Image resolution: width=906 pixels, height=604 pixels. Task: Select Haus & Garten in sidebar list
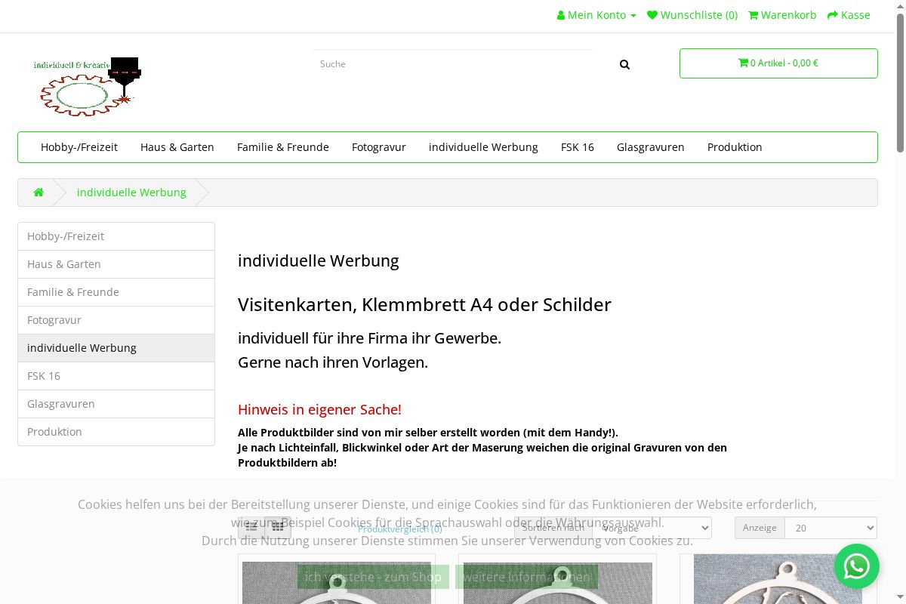tap(116, 264)
